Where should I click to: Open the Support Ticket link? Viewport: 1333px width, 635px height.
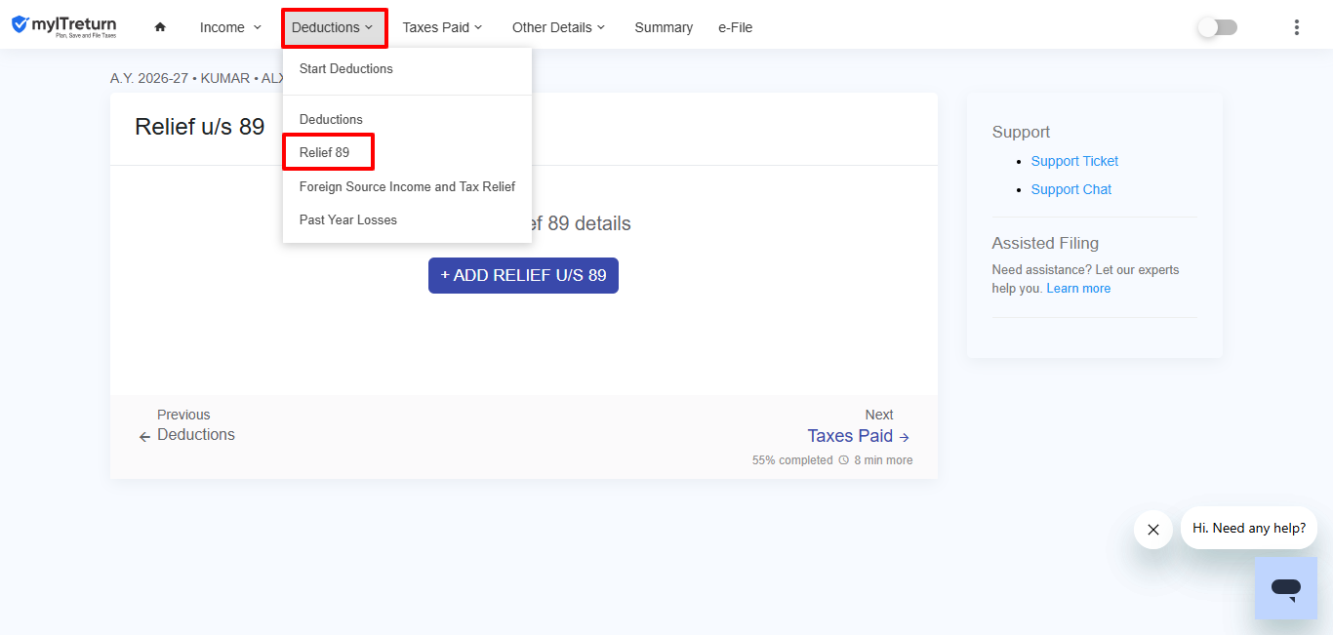tap(1074, 161)
